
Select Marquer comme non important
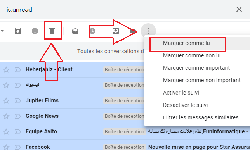tap(202, 80)
